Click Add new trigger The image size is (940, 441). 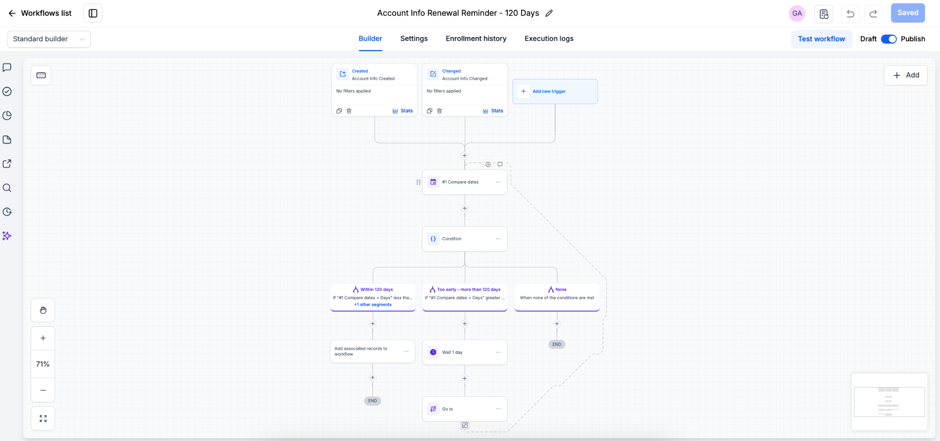point(555,91)
